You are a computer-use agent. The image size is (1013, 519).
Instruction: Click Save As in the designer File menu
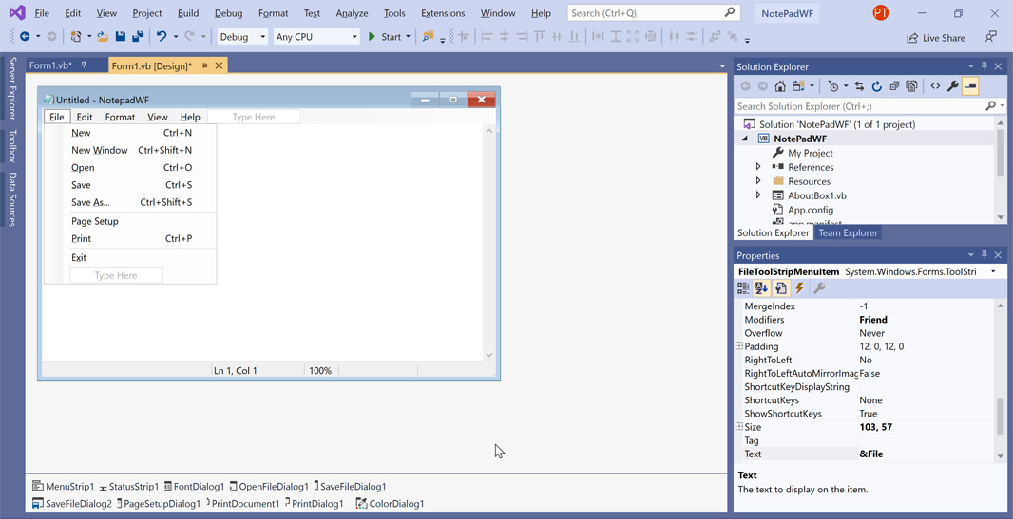[90, 202]
